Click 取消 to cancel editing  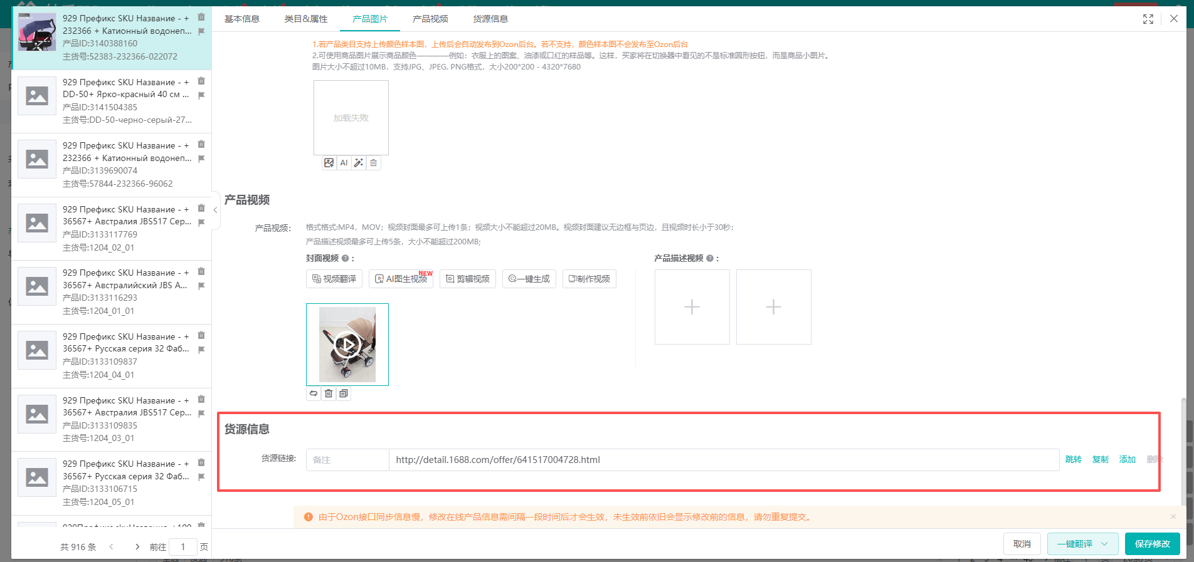point(1022,544)
